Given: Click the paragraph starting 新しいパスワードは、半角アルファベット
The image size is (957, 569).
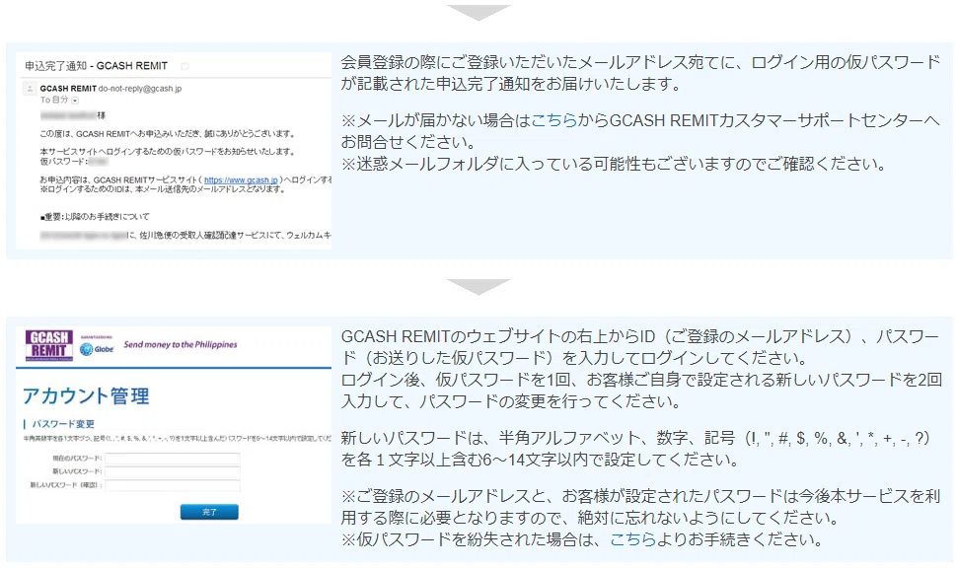Looking at the screenshot, I should pos(635,449).
